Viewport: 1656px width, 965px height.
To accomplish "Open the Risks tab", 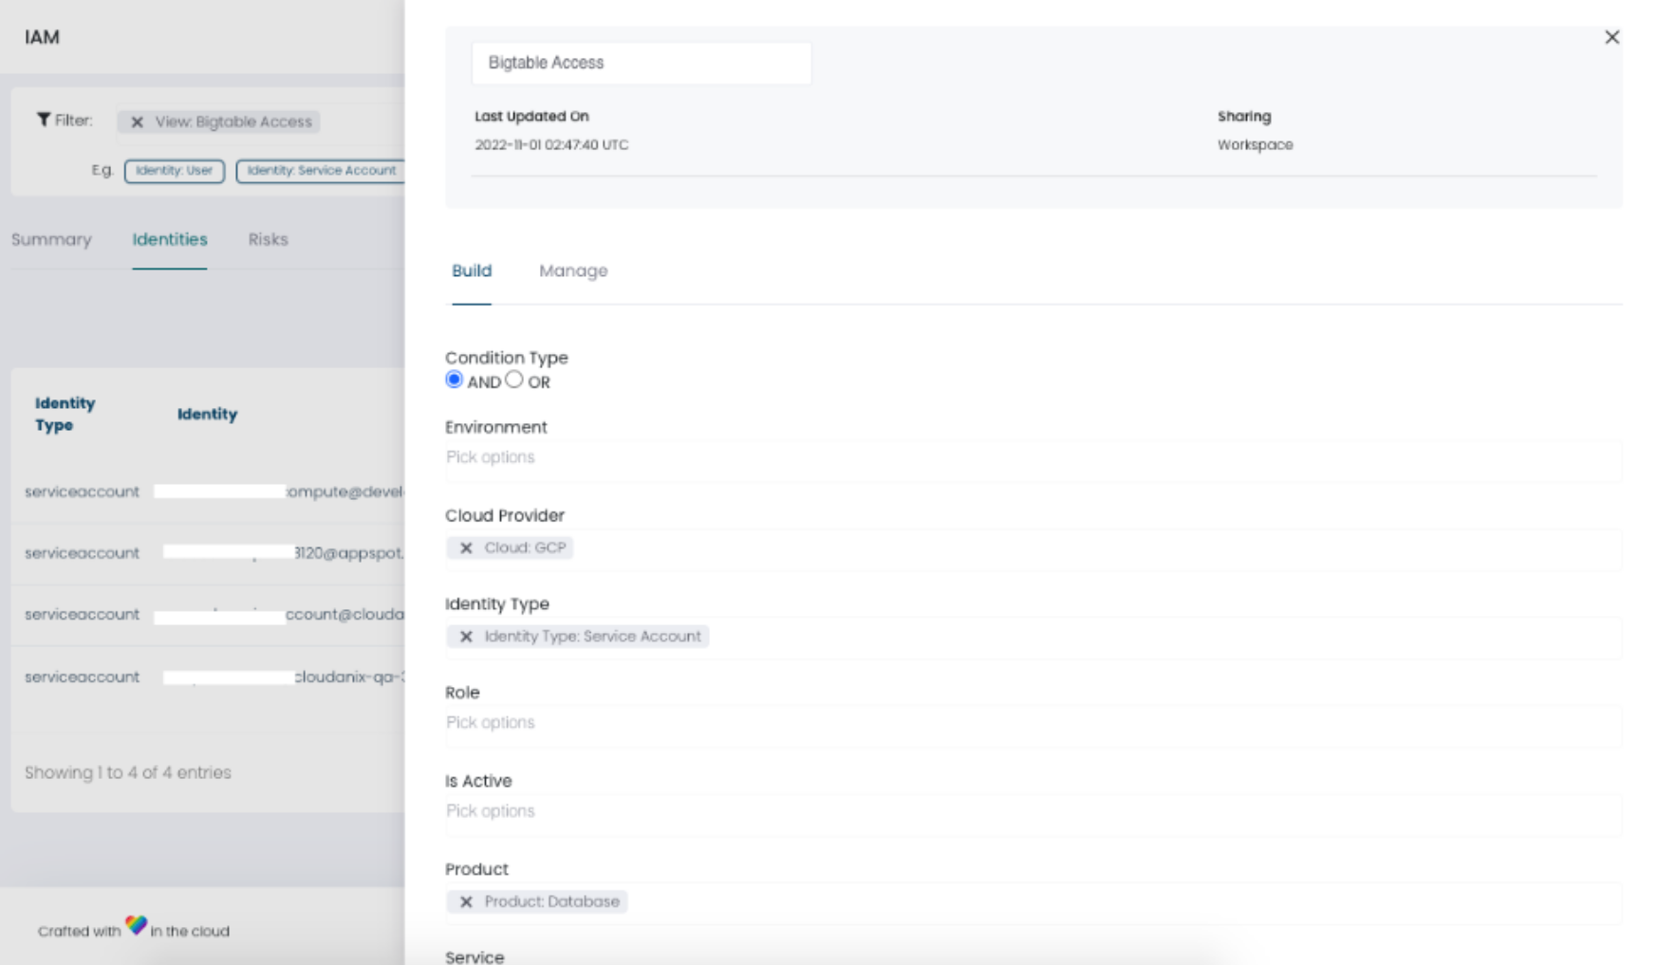I will 268,240.
